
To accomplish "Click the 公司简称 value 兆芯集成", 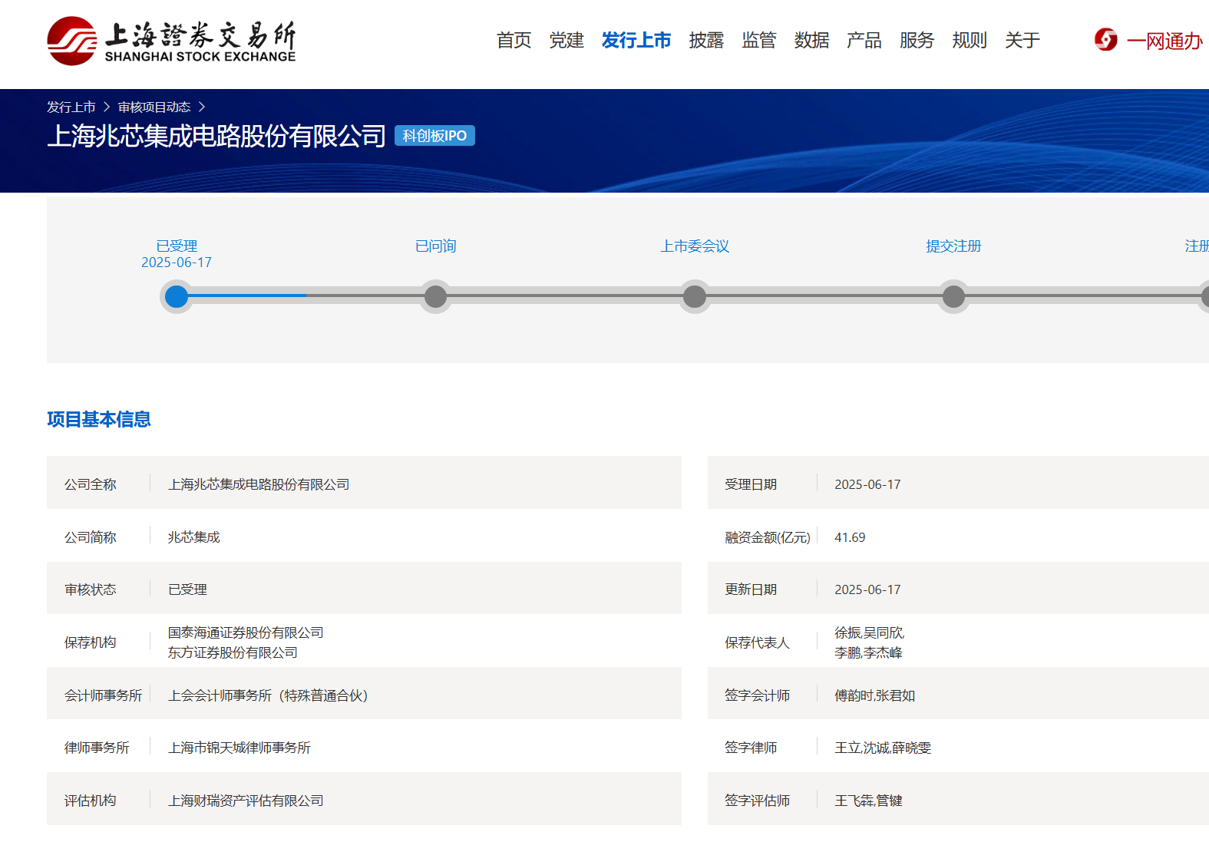I will pyautogui.click(x=194, y=537).
